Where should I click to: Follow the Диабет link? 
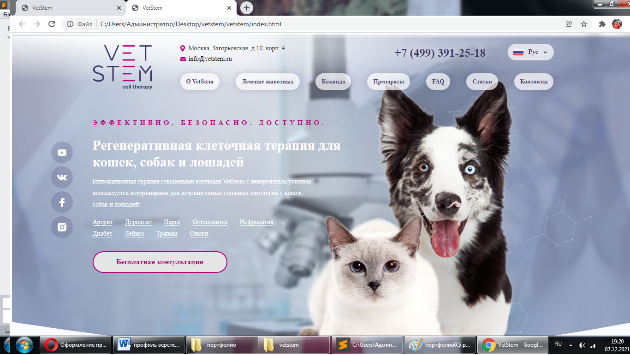click(102, 234)
